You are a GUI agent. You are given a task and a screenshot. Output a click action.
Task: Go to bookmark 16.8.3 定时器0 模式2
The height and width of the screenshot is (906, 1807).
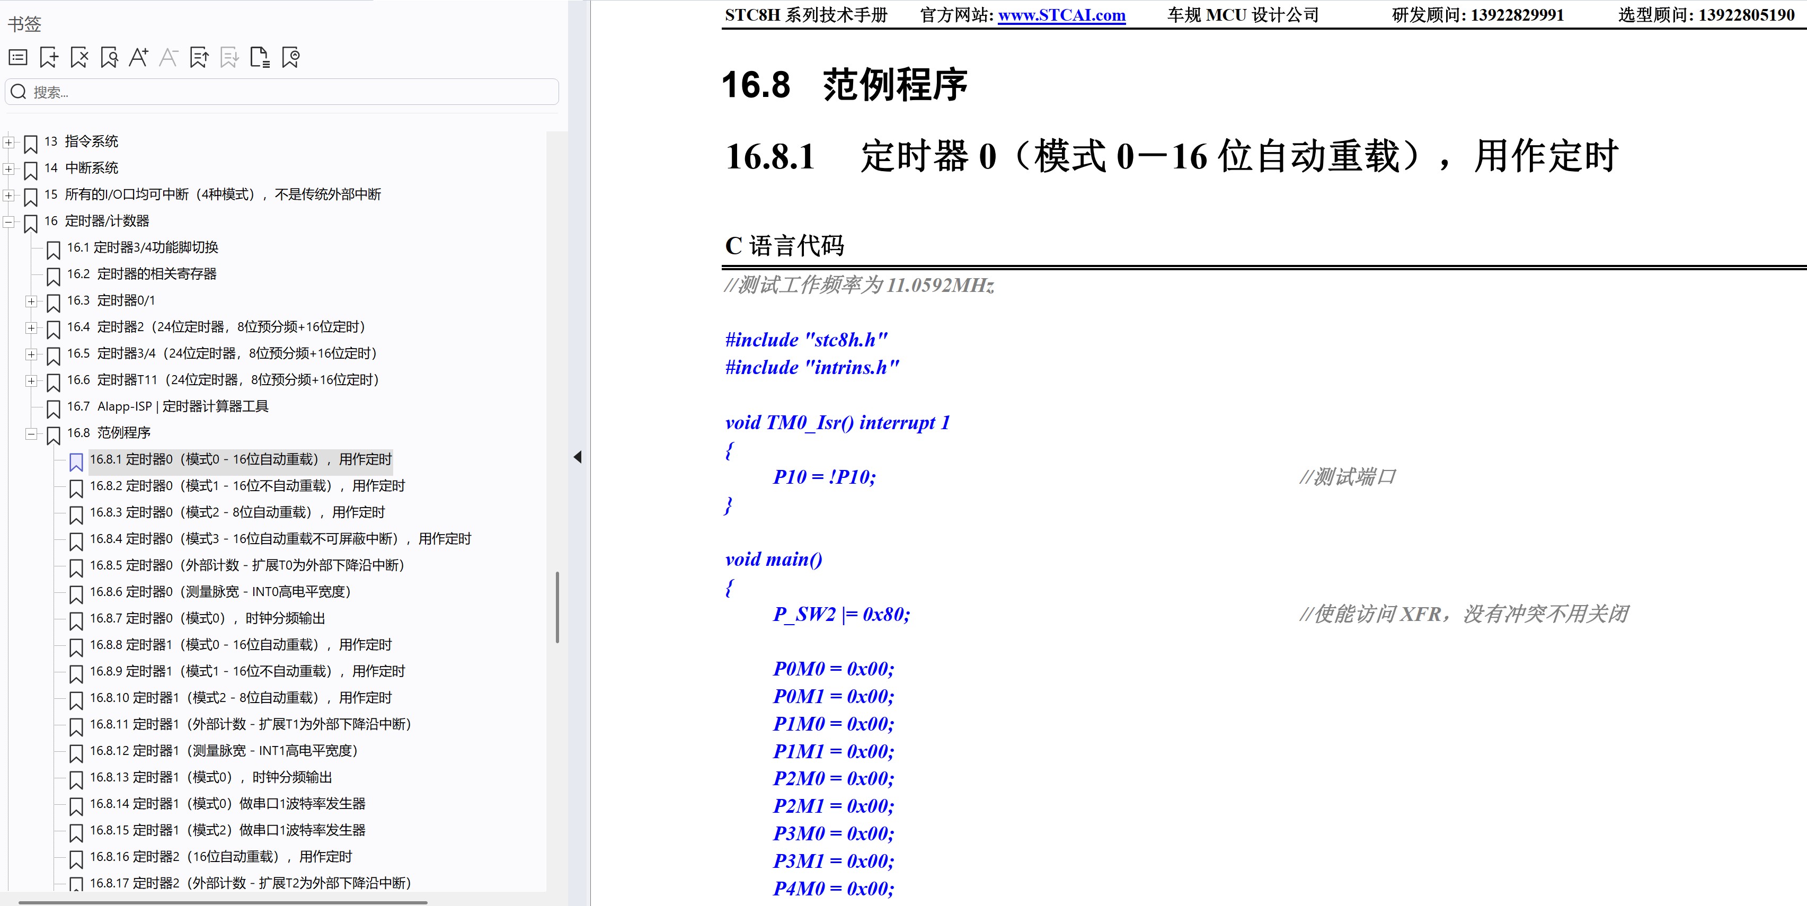[237, 512]
